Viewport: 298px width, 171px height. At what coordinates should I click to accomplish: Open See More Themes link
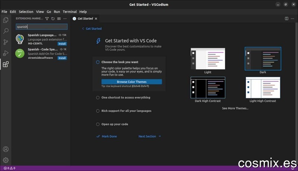(x=235, y=108)
